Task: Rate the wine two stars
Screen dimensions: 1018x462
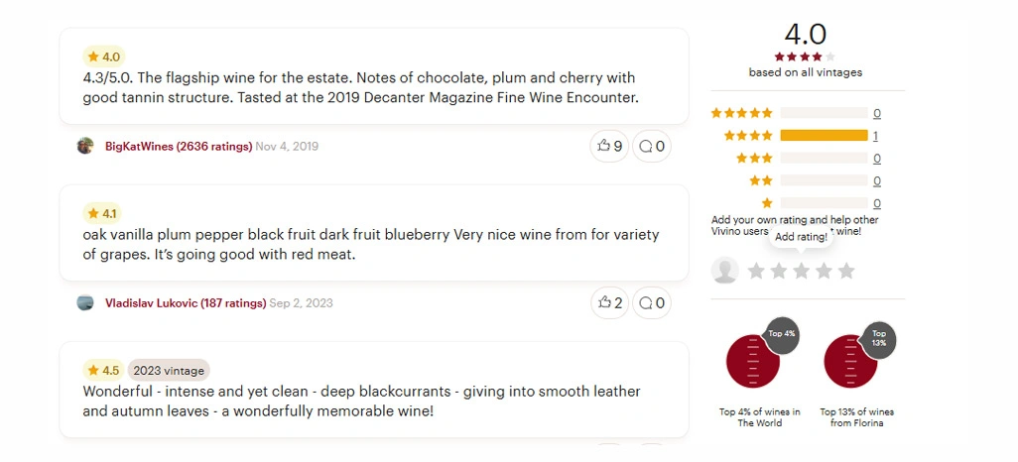Action: tap(779, 271)
